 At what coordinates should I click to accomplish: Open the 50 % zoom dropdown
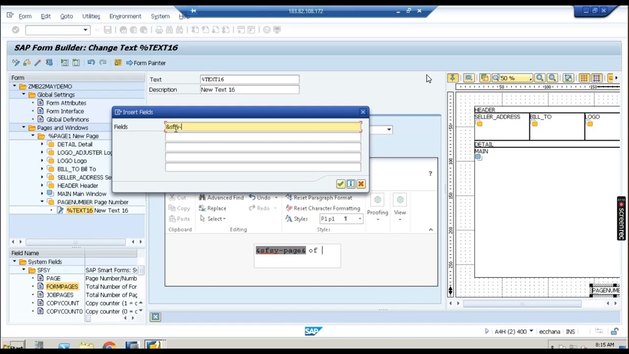(530, 78)
